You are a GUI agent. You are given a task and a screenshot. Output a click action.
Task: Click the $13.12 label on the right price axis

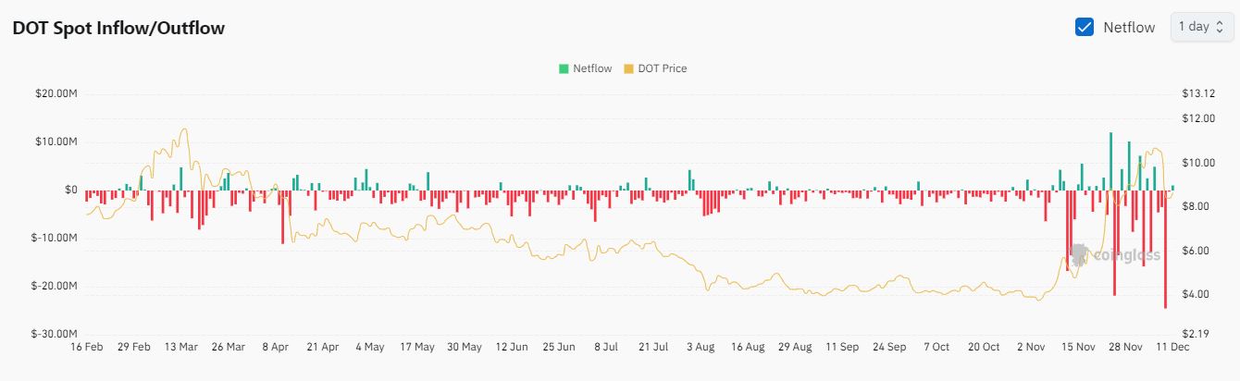1197,93
